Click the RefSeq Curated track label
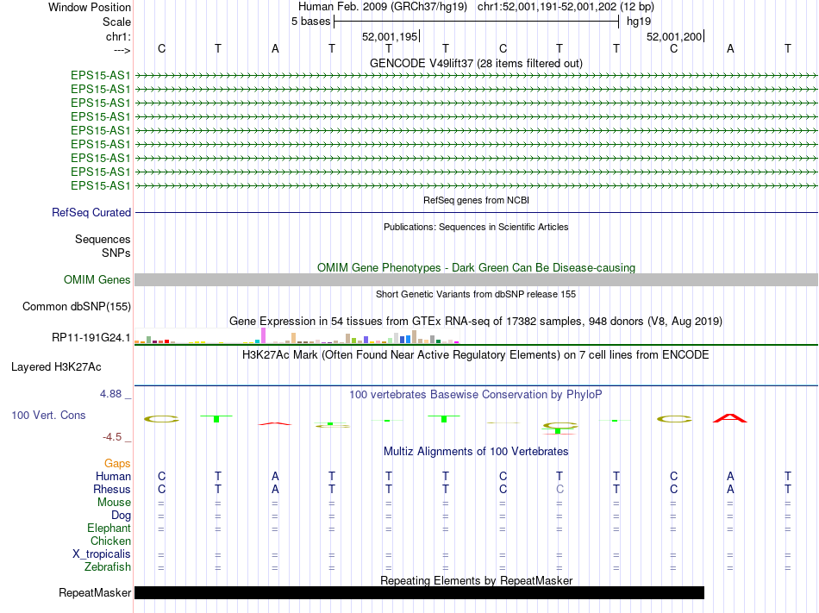The width and height of the screenshot is (819, 613). point(91,212)
